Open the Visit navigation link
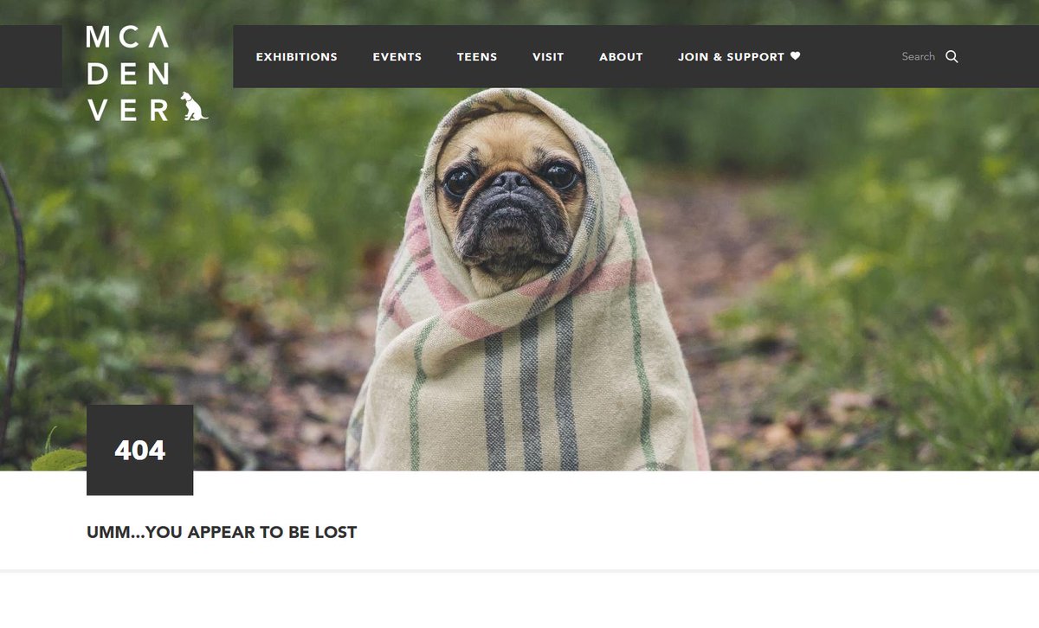This screenshot has width=1039, height=628. pos(548,57)
